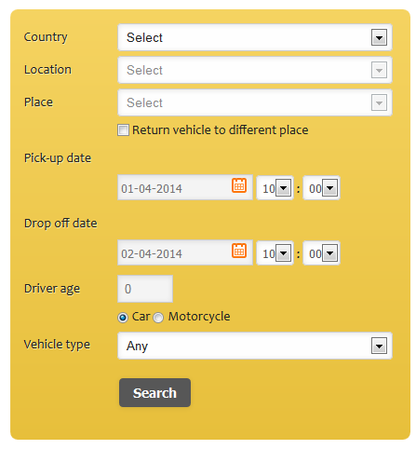Viewport: 416px width, 449px height.
Task: Open the pick-up minutes dropdown
Action: (321, 188)
